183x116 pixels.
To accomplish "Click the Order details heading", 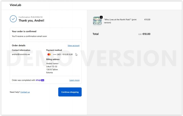I will click(19, 45).
